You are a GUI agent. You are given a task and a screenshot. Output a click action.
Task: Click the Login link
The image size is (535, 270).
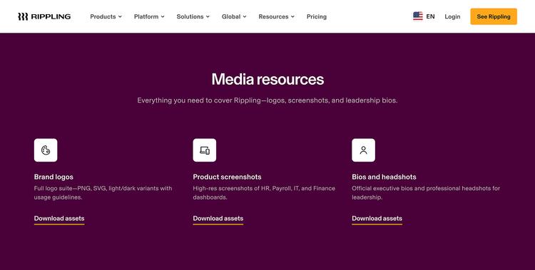452,16
